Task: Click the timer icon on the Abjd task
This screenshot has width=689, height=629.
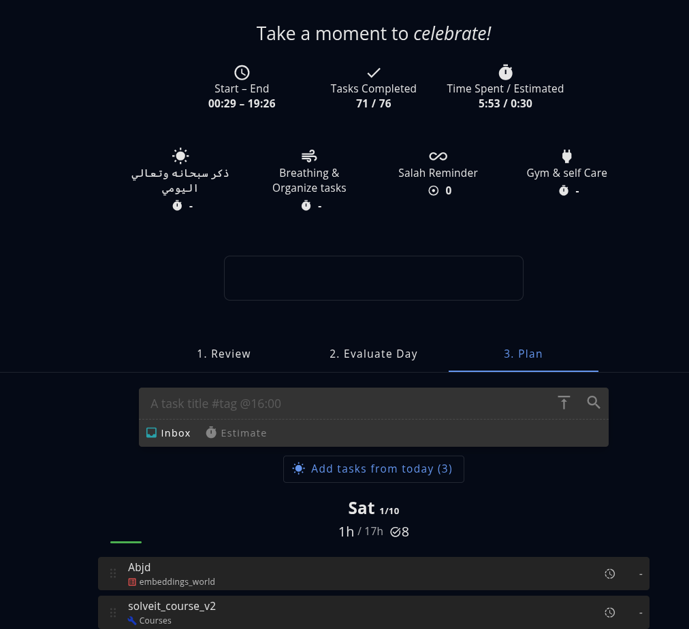Action: click(609, 573)
